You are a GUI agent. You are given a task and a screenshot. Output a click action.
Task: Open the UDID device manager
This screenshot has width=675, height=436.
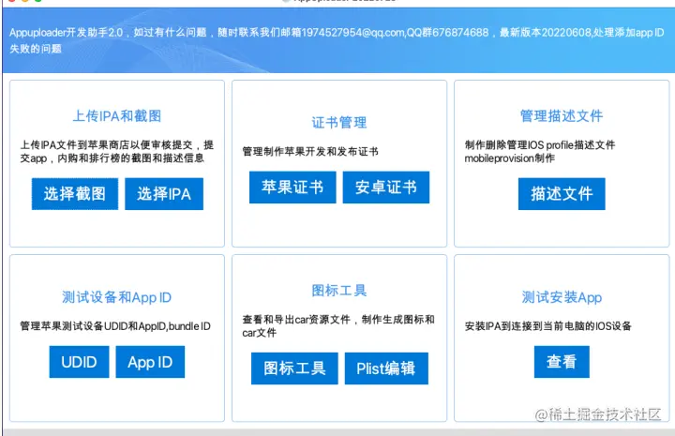(79, 362)
